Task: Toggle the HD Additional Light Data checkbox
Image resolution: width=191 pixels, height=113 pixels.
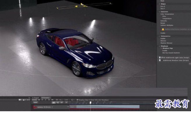Action: (x=162, y=58)
